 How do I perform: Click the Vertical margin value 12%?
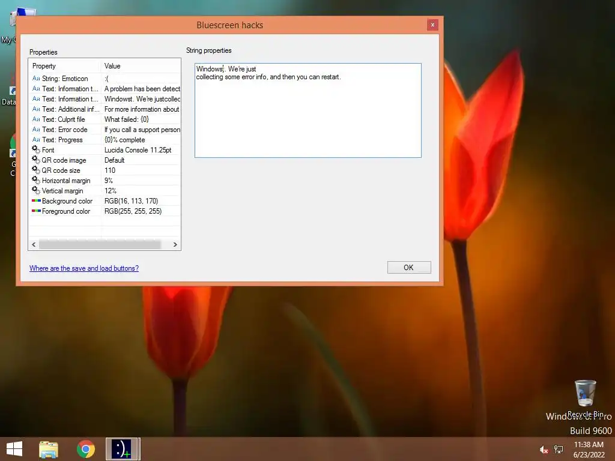(x=111, y=190)
